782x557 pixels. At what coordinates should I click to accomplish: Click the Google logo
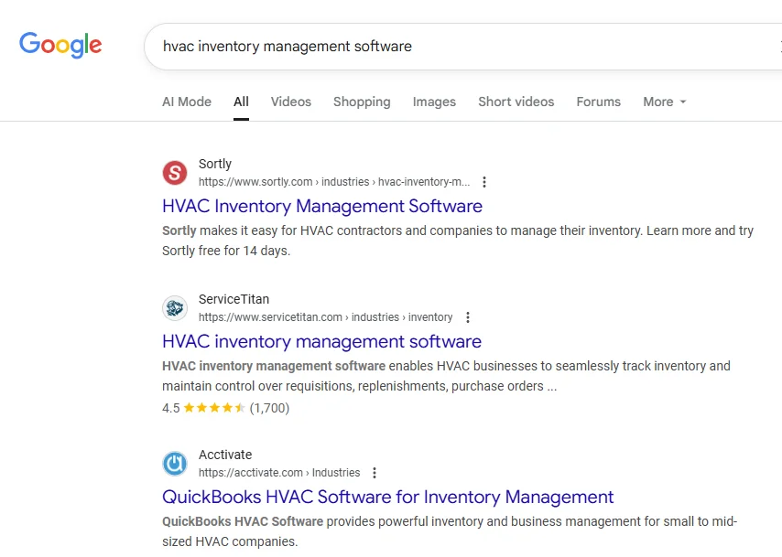(x=60, y=46)
